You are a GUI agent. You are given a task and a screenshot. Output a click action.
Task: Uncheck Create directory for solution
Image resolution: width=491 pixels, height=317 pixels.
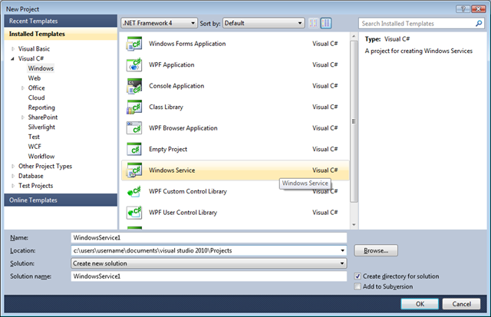tap(358, 276)
